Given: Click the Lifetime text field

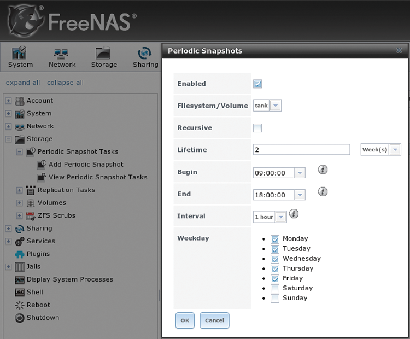Looking at the screenshot, I should click(x=301, y=150).
